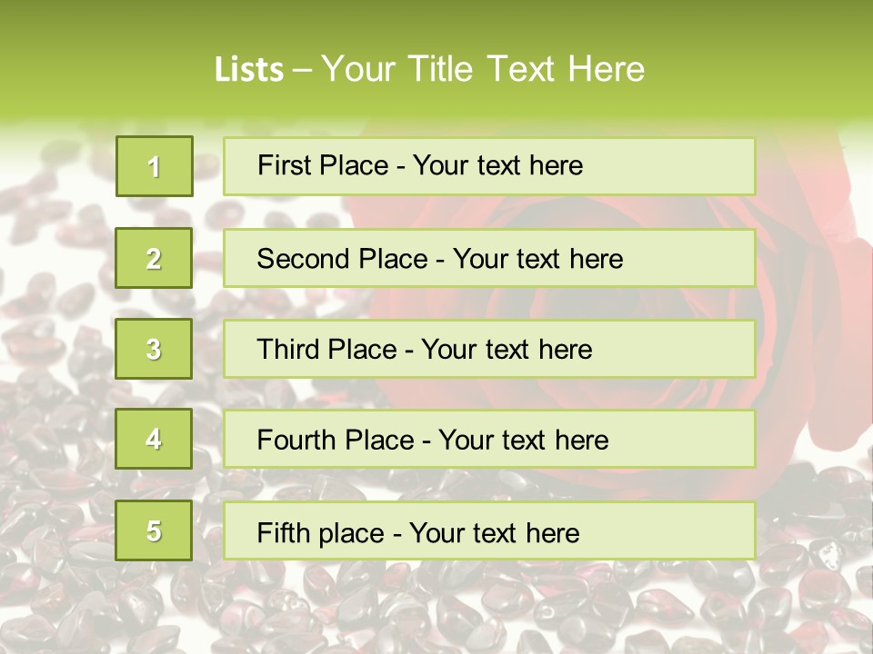Click the words 'First Place'
The height and width of the screenshot is (654, 873).
pyautogui.click(x=324, y=165)
